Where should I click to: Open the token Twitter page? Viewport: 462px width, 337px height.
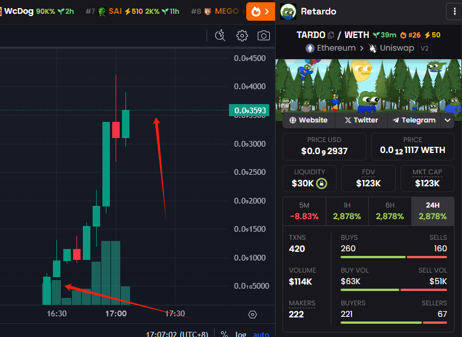(361, 120)
